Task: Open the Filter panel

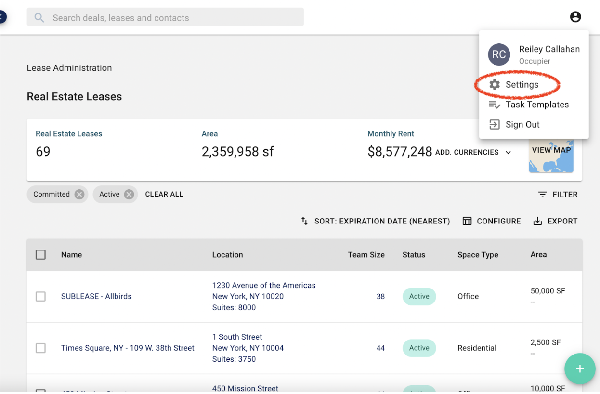Action: (x=558, y=195)
